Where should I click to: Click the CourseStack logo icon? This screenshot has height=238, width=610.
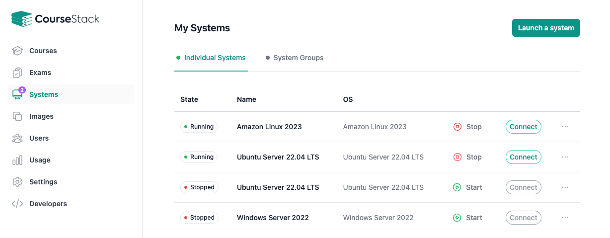21,19
